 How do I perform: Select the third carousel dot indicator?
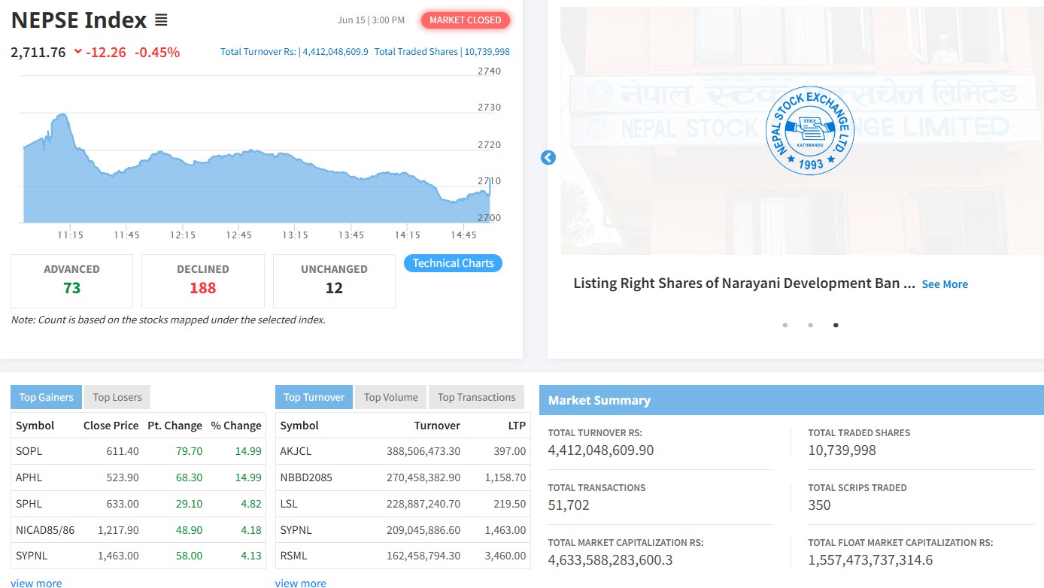pyautogui.click(x=836, y=326)
